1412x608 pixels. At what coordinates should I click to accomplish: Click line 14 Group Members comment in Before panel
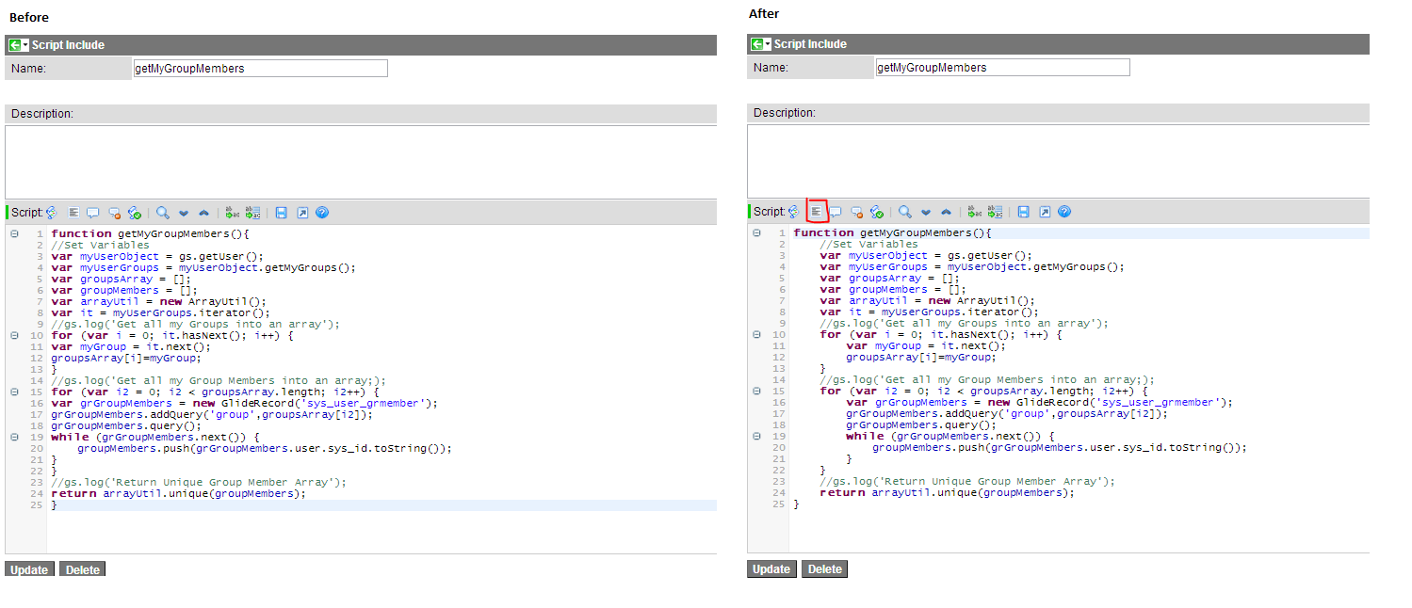219,380
